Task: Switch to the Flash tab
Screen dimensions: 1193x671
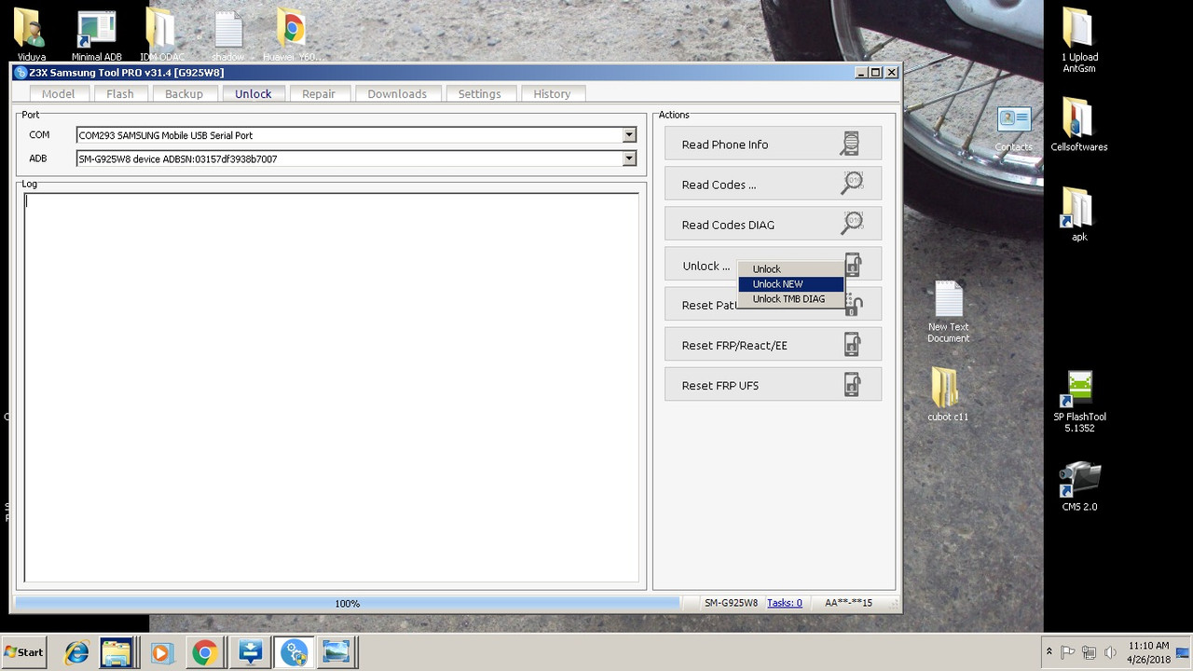Action: [120, 93]
